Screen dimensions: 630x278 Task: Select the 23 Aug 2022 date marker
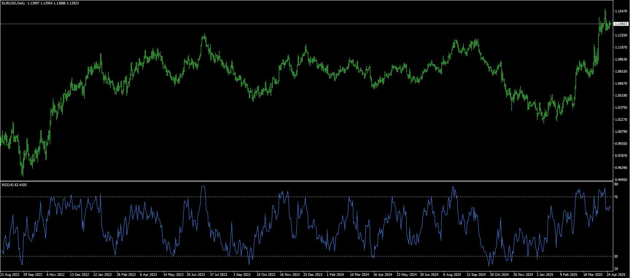point(10,275)
